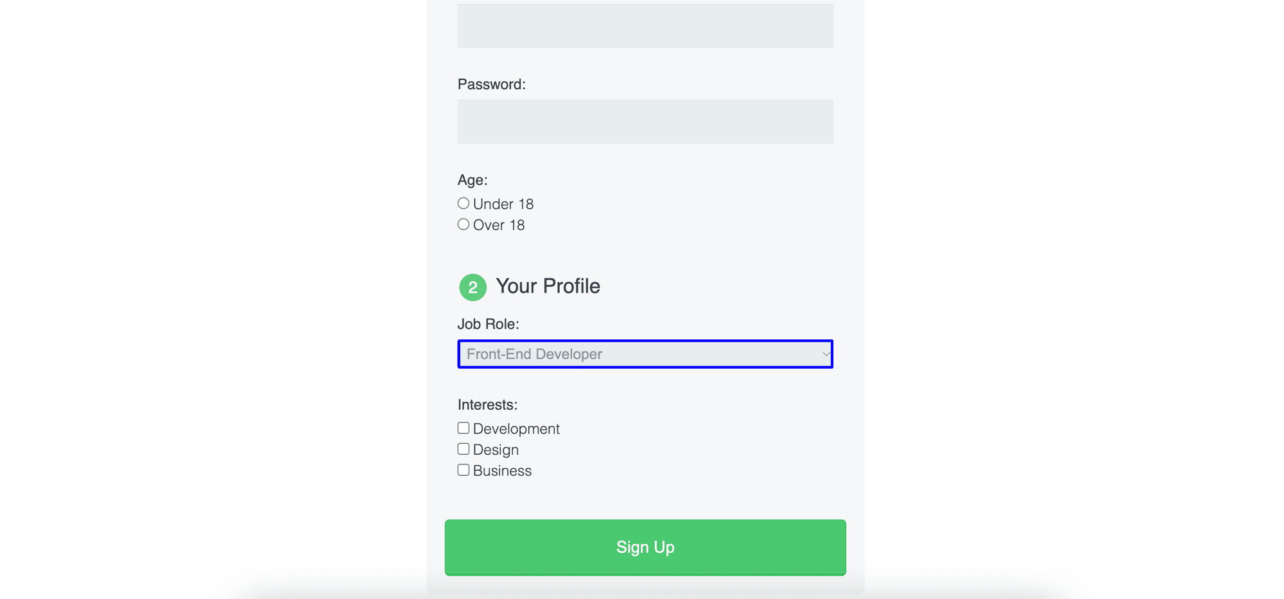Select the "Over 18" radio button
Screen dimensions: 1284x599
coord(464,224)
